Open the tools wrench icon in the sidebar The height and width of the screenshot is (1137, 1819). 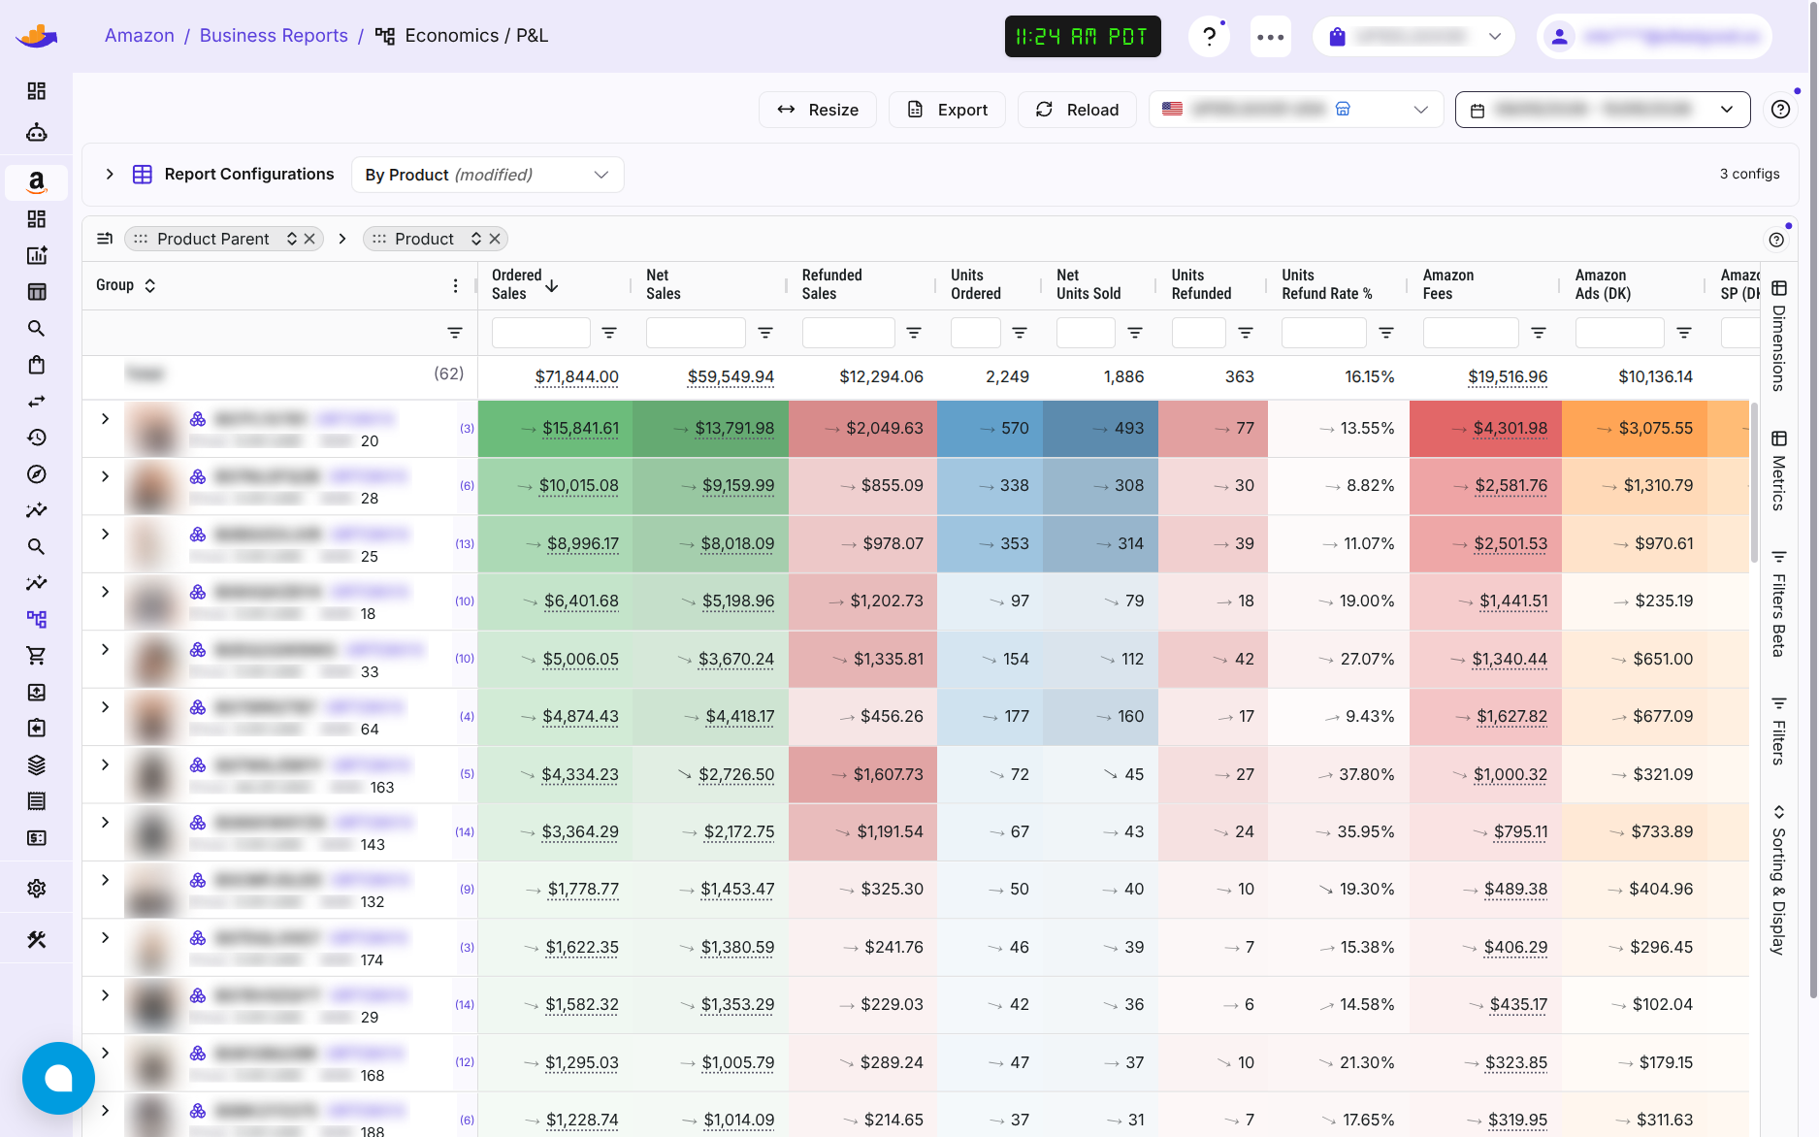[x=36, y=939]
